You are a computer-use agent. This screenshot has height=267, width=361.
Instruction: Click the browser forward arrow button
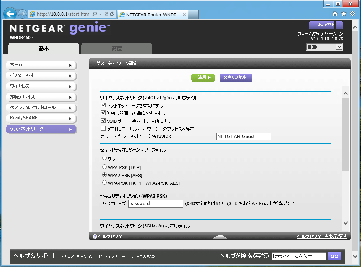pyautogui.click(x=22, y=14)
